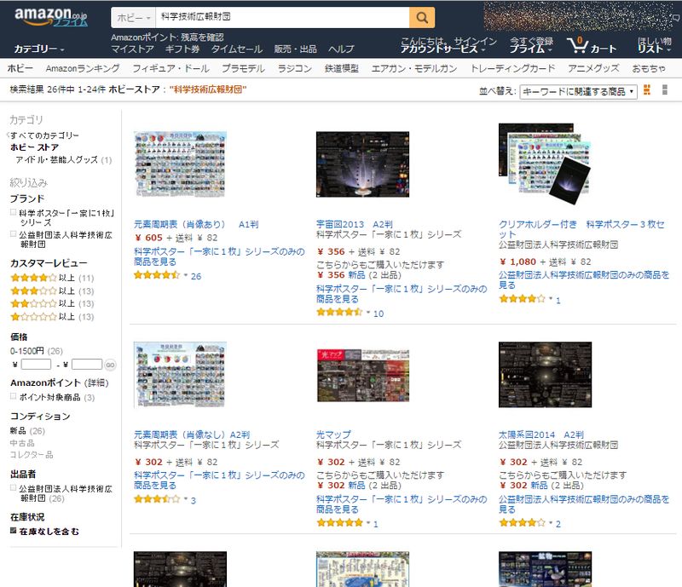Open the トレーディングカード tab
This screenshot has height=587, width=682.
pyautogui.click(x=512, y=69)
